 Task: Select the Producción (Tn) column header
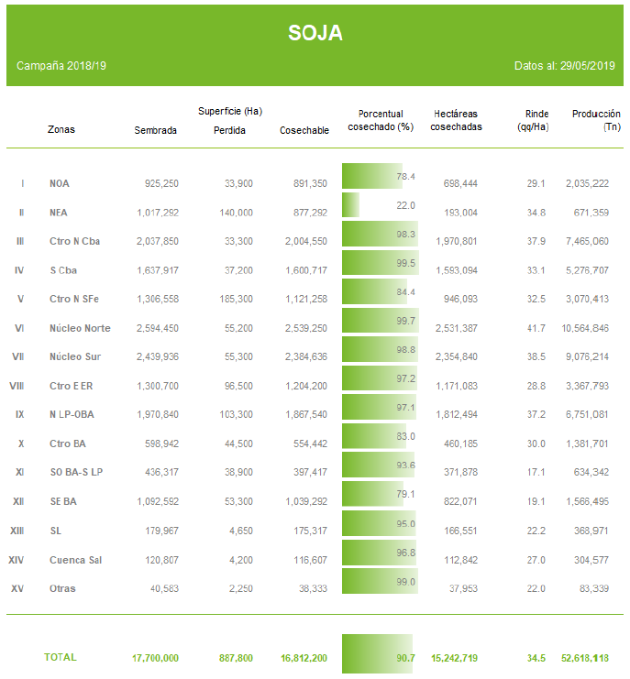coord(595,120)
